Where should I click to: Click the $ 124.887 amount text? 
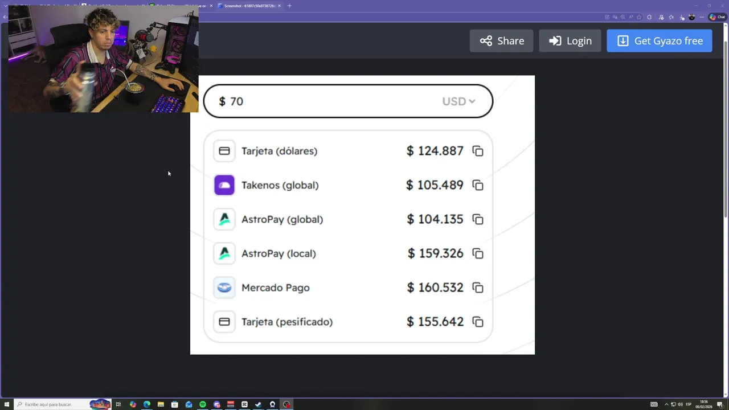[x=435, y=151]
